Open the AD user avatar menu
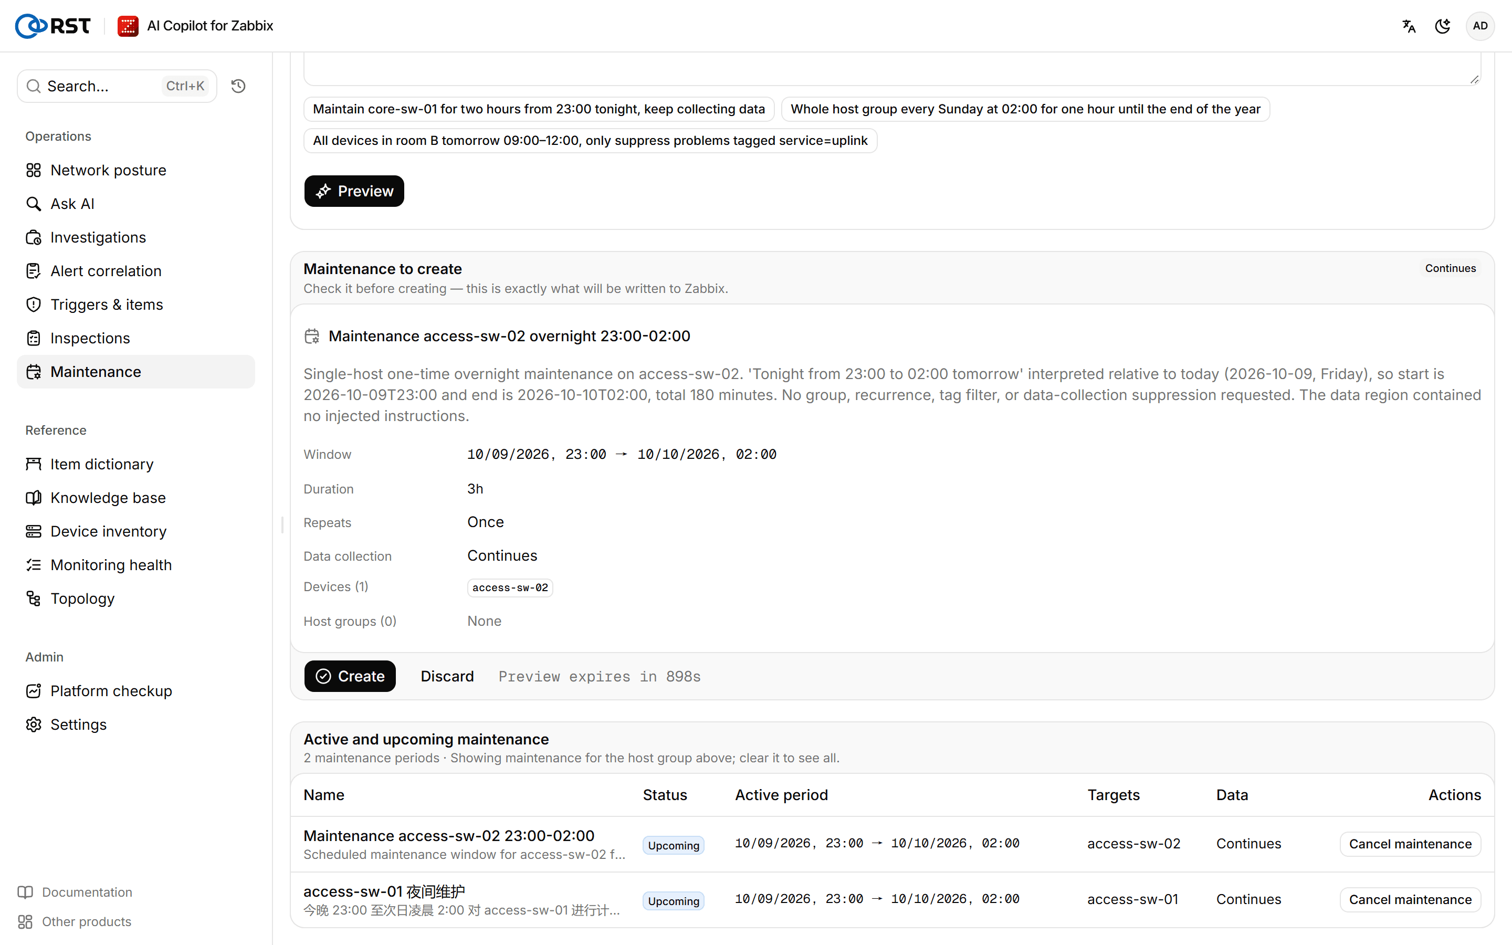The height and width of the screenshot is (945, 1512). pyautogui.click(x=1480, y=26)
